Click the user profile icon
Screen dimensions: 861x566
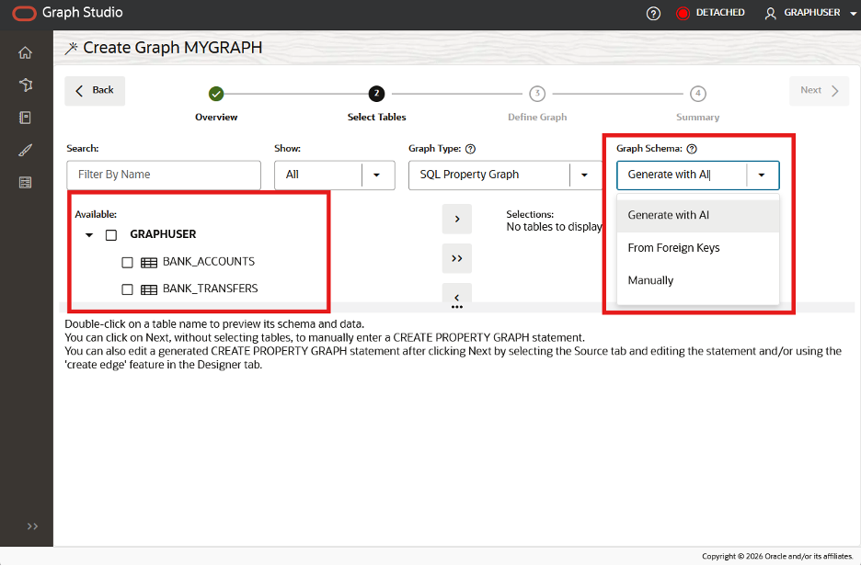point(771,13)
